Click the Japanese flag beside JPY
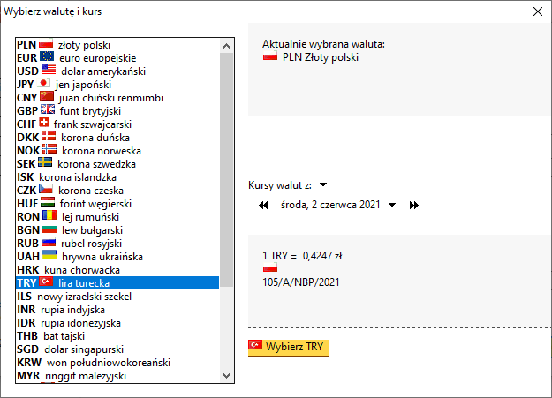This screenshot has width=552, height=398. click(43, 83)
